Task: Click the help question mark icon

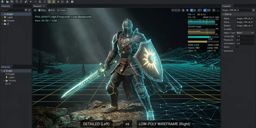Action: tap(72, 2)
